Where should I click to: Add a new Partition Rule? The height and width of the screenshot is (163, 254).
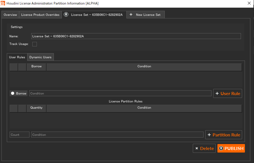coord(224,135)
